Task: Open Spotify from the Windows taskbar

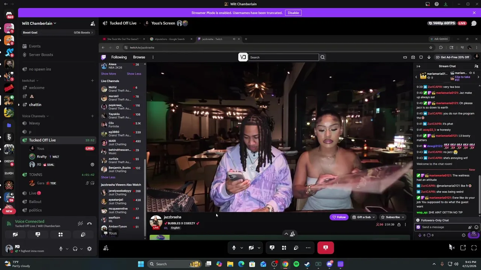Action: tap(296, 264)
